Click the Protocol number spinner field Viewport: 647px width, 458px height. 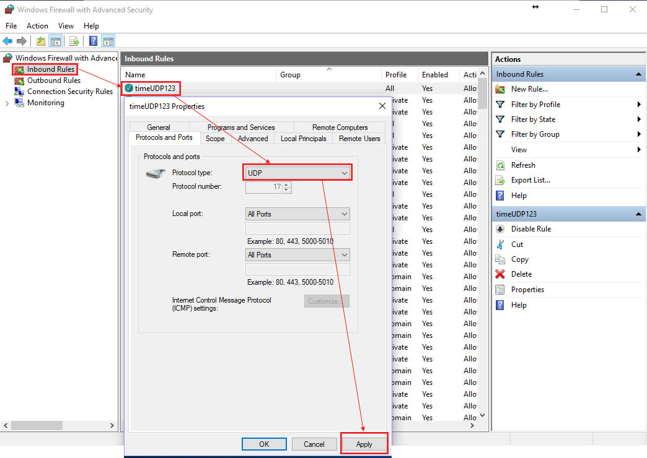[x=268, y=187]
